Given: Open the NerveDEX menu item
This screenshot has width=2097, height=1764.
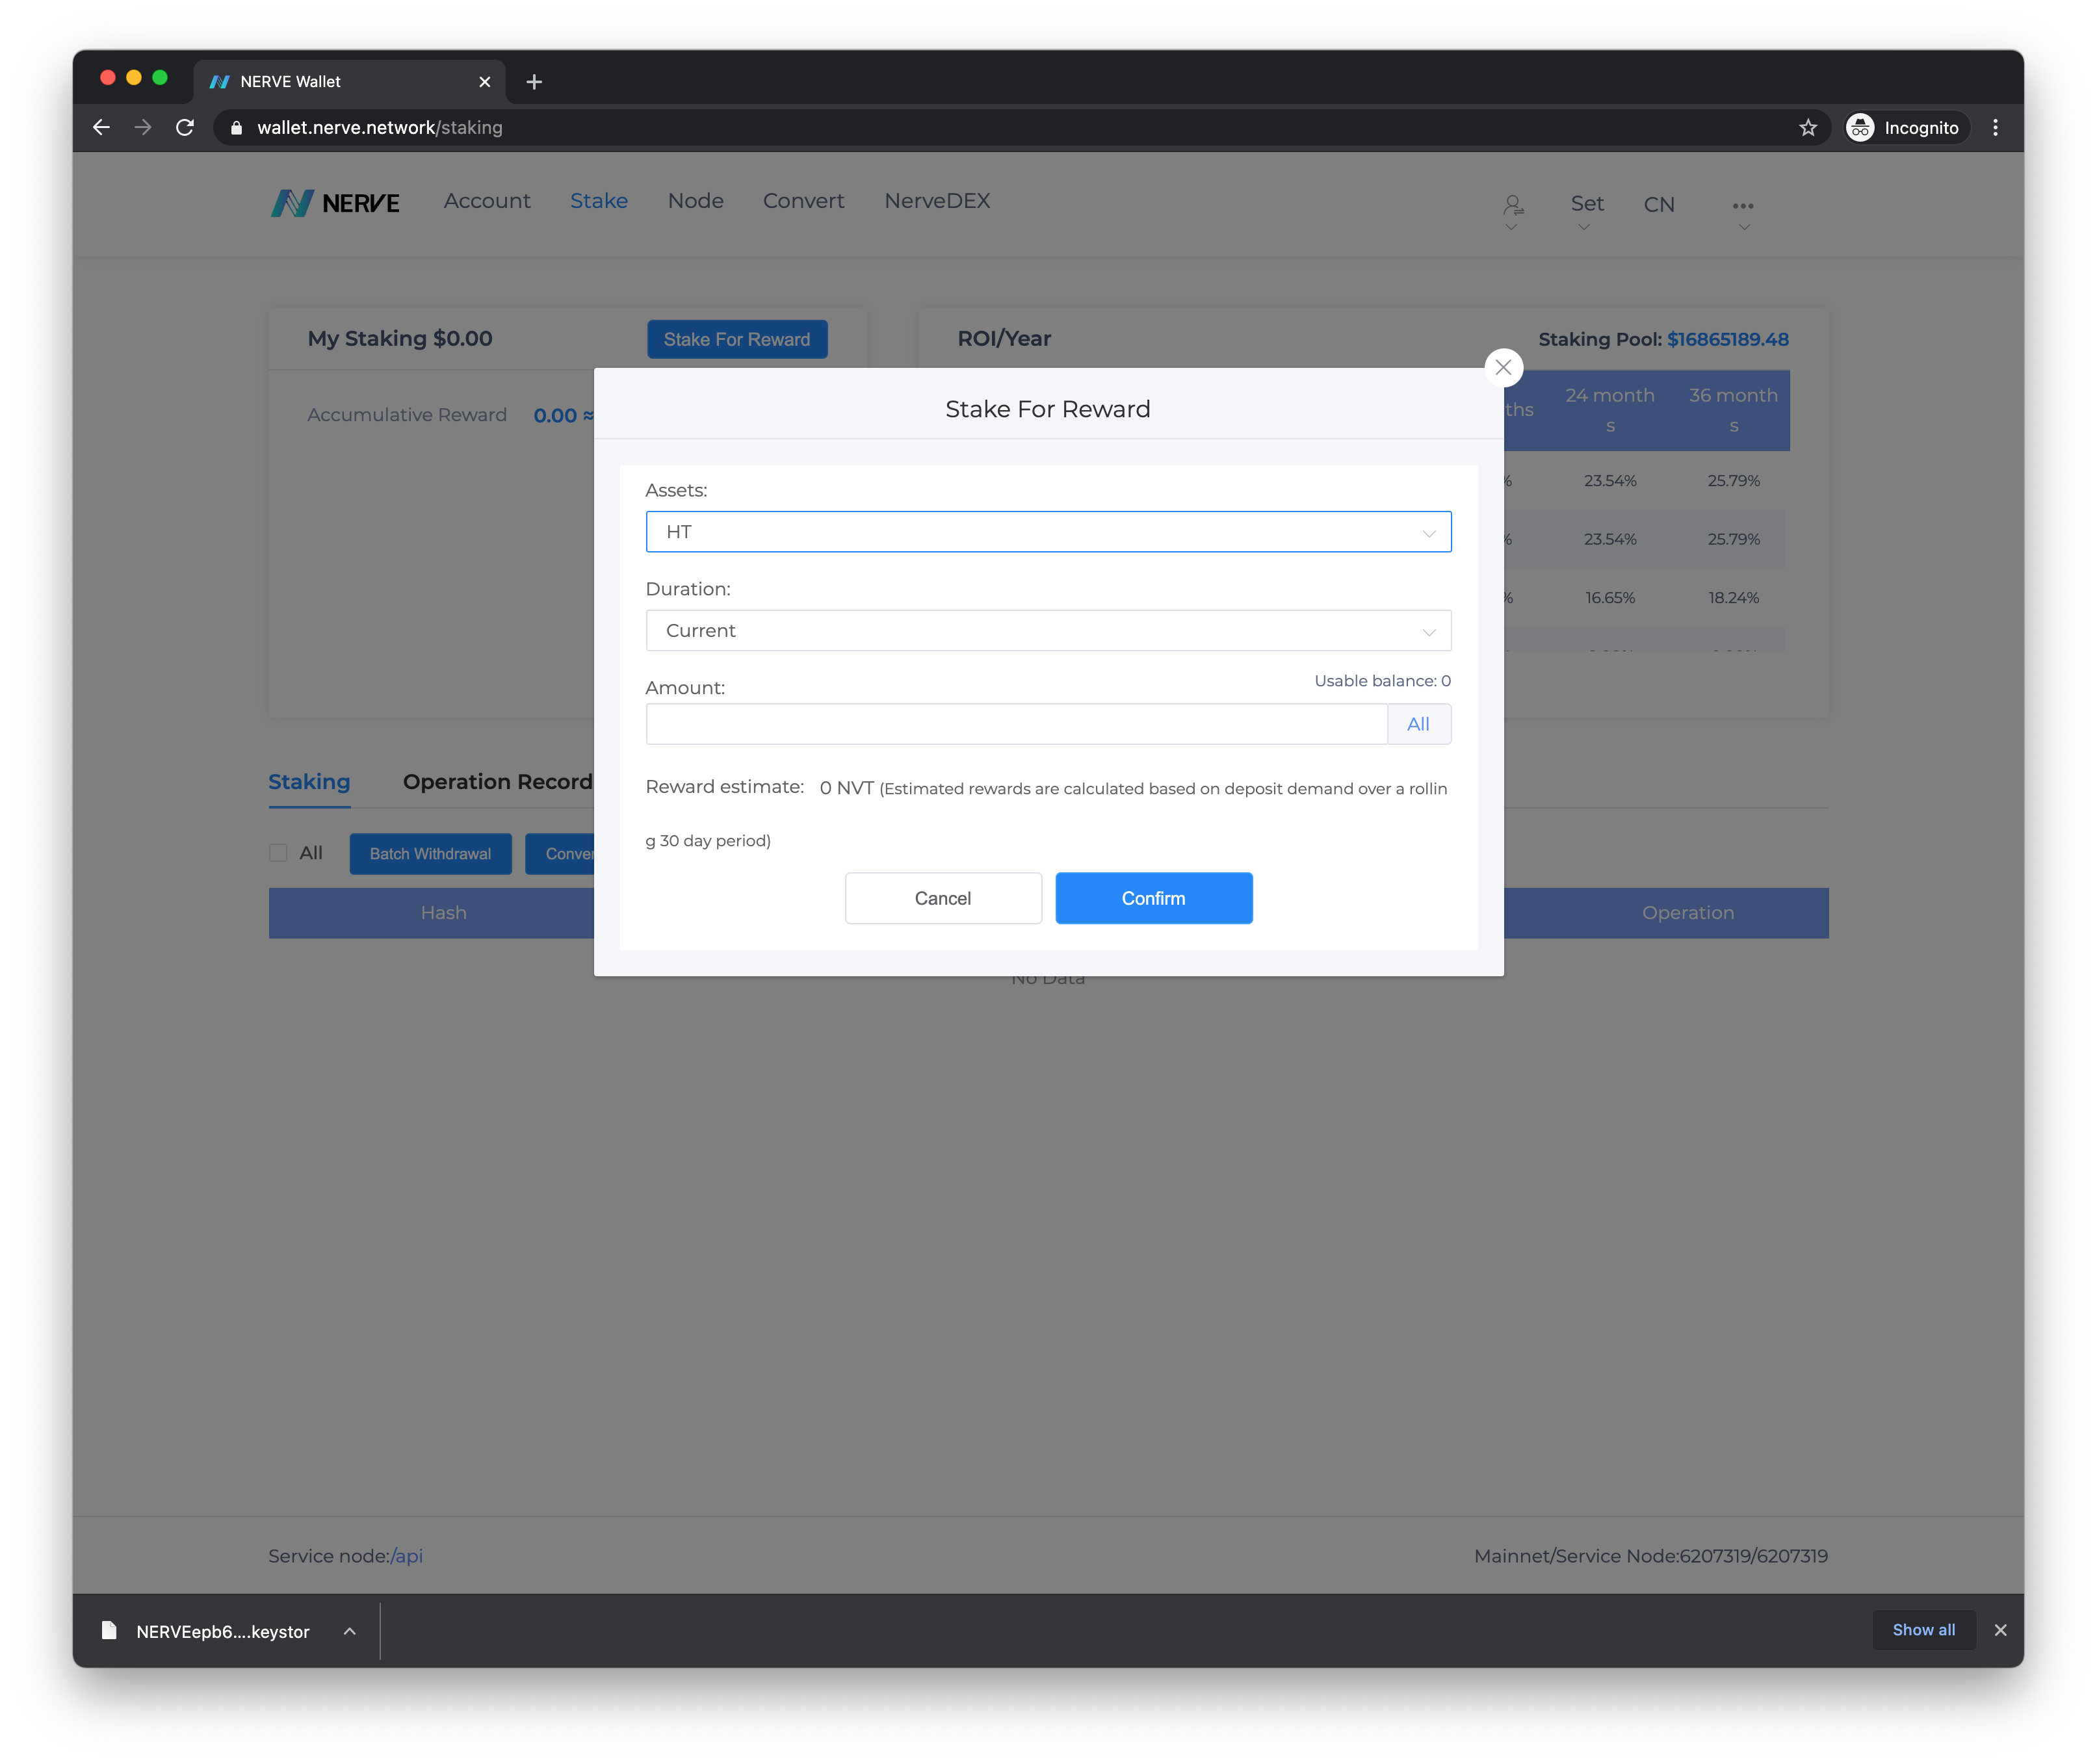Looking at the screenshot, I should 937,201.
